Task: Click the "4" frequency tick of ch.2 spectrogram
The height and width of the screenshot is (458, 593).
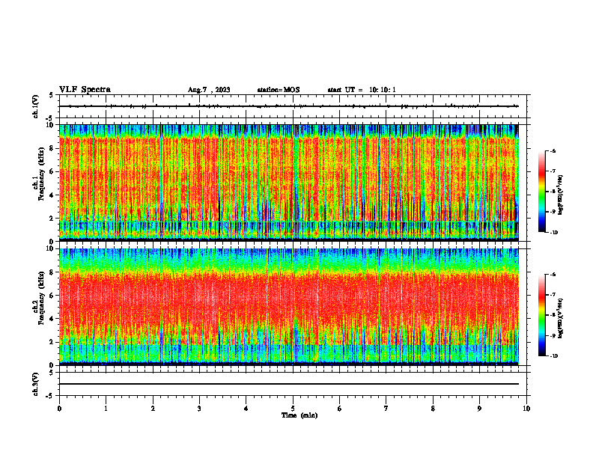Action: tap(52, 319)
